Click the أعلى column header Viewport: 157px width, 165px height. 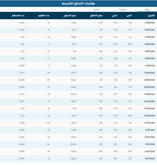[x=129, y=15]
